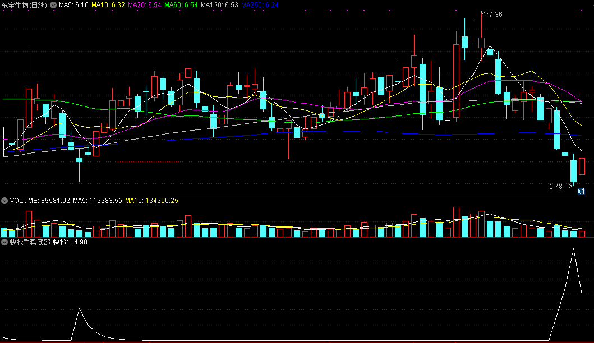This screenshot has height=343, width=594.
Task: Open the dropdown beside 东宝生物(日线) title
Action: (x=53, y=5)
